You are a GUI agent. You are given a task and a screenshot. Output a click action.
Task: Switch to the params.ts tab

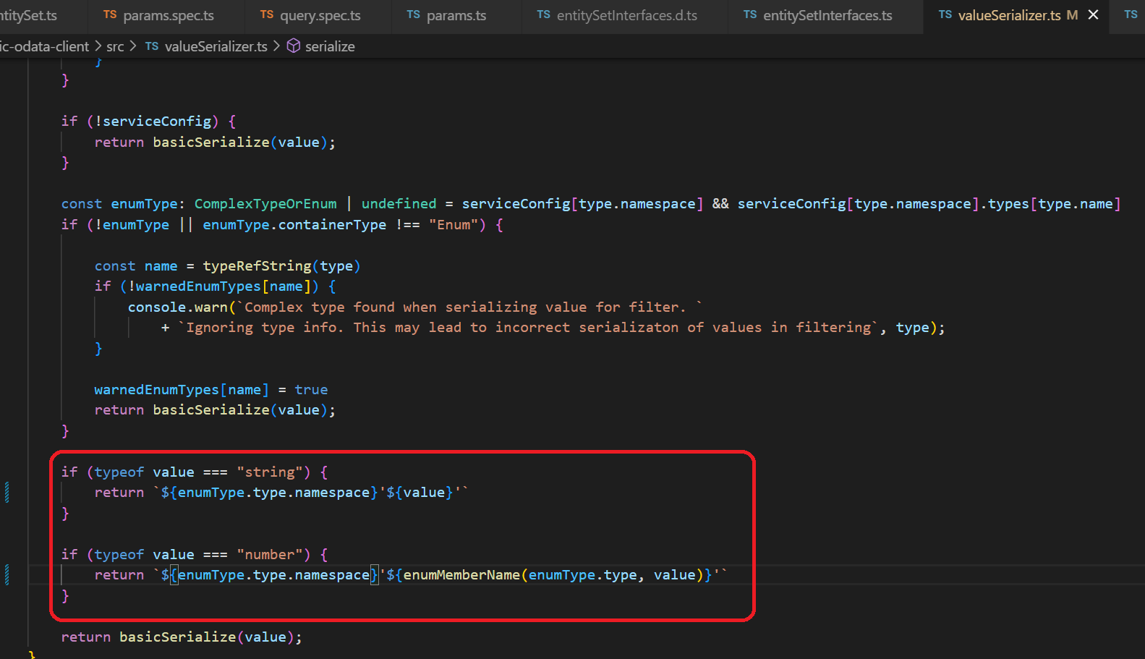[446, 15]
